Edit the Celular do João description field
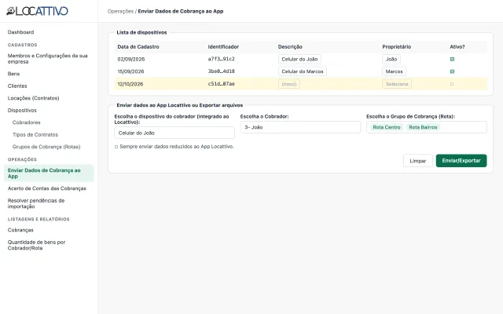Image resolution: width=503 pixels, height=314 pixels. pyautogui.click(x=299, y=60)
